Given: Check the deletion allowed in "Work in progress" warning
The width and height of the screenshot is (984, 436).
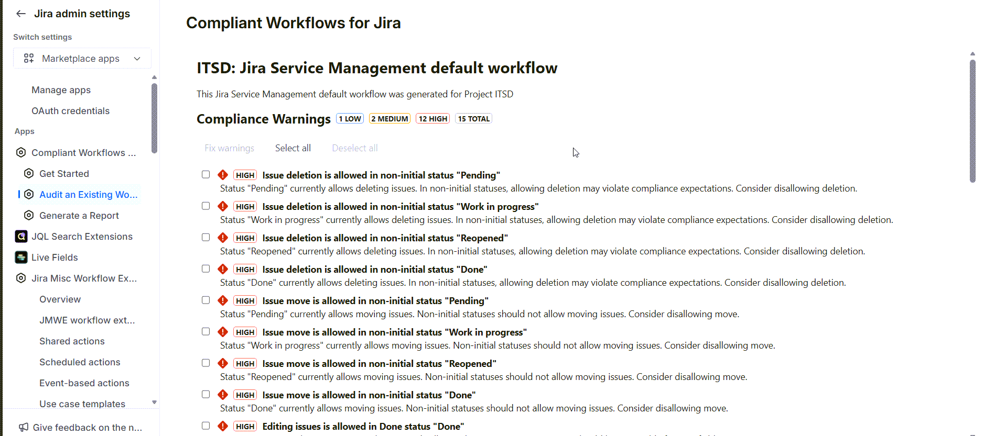Looking at the screenshot, I should (x=206, y=206).
